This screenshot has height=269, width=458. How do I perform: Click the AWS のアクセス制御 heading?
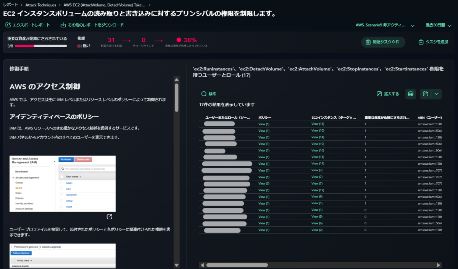[45, 86]
